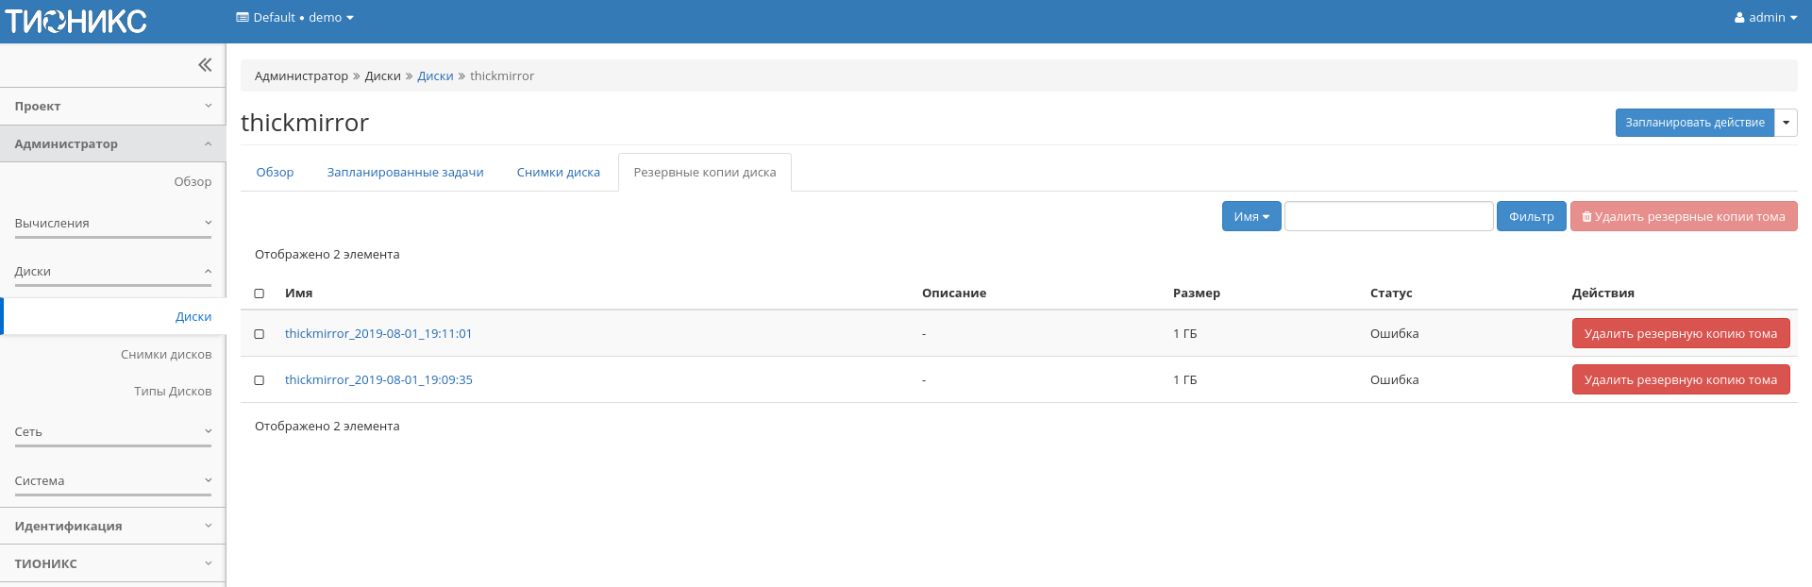Open the Имя filter field dropdown

[1250, 217]
